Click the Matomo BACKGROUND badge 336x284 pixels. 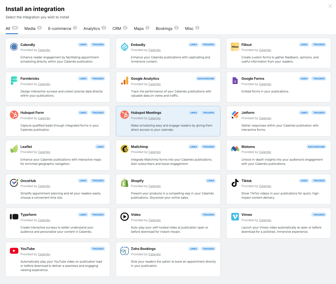tap(316, 147)
